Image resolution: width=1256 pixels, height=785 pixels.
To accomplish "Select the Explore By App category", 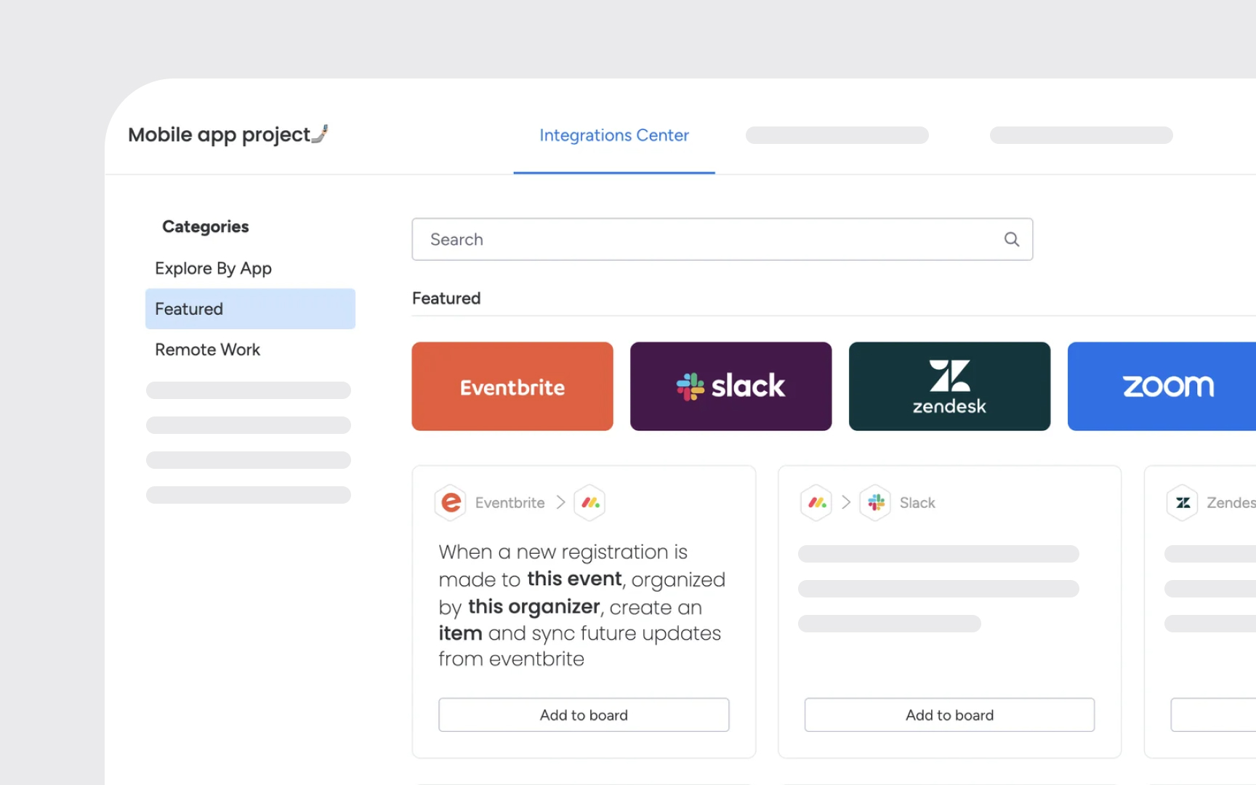I will (213, 268).
